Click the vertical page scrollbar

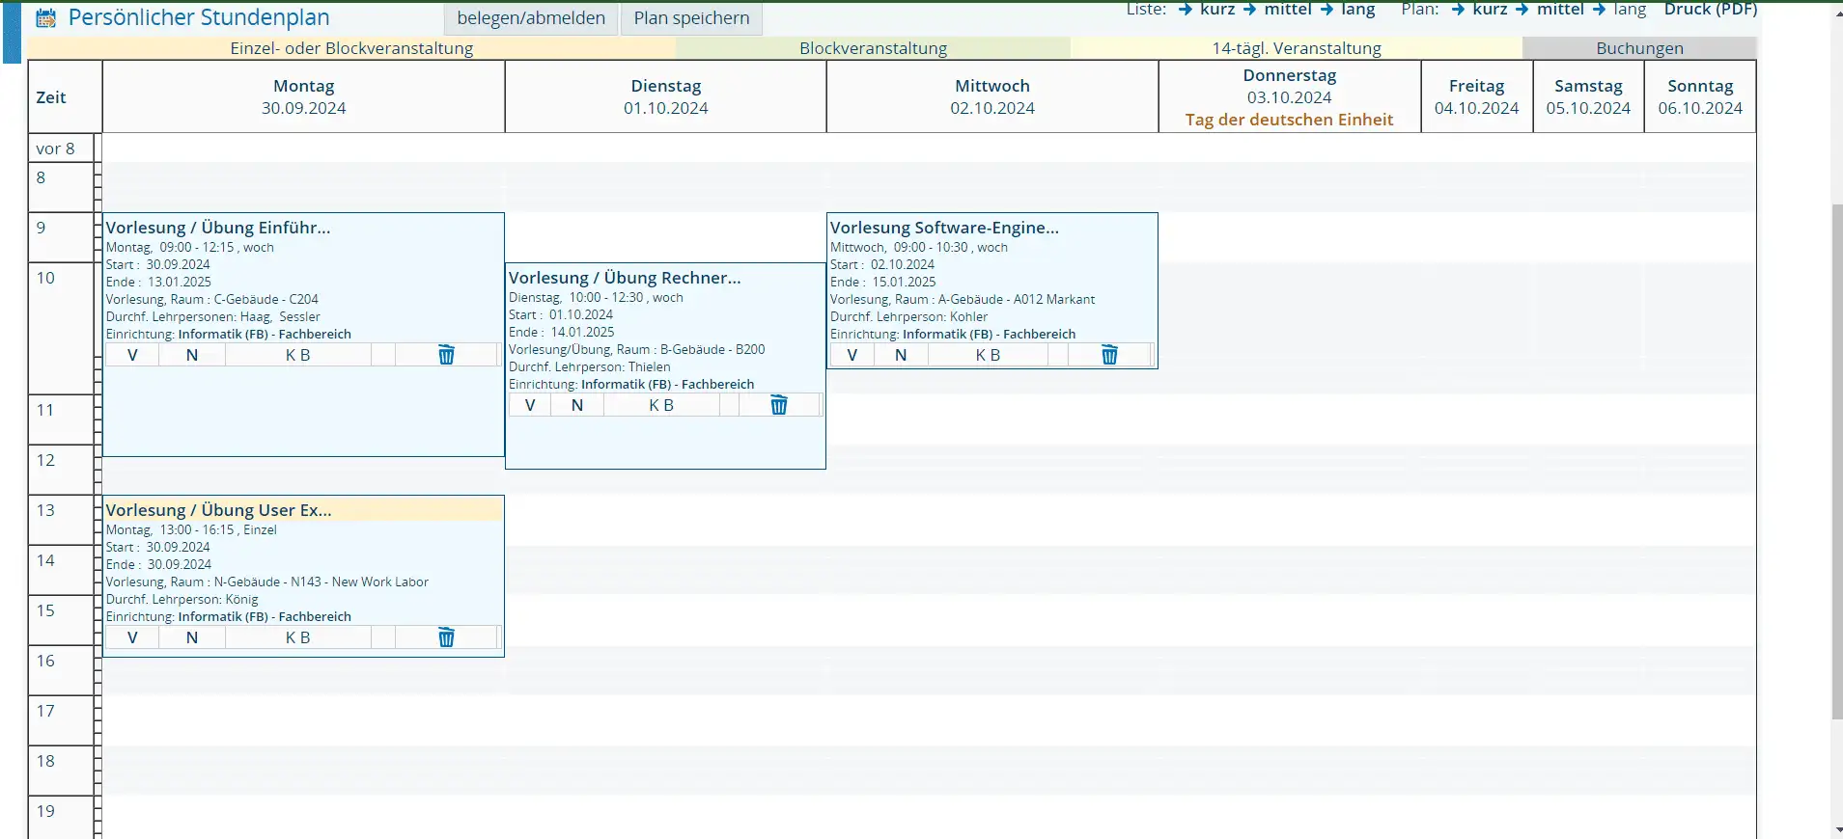[x=1836, y=463]
